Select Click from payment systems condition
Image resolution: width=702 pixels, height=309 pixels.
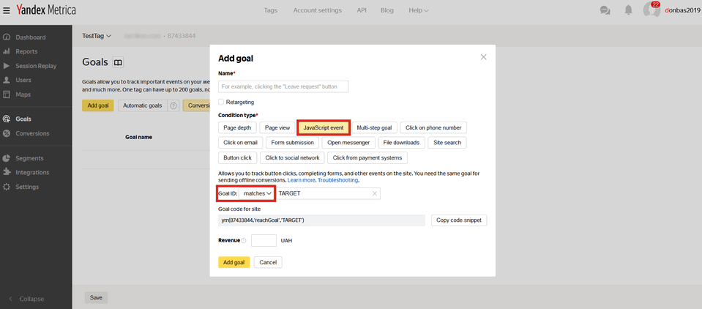tap(367, 157)
